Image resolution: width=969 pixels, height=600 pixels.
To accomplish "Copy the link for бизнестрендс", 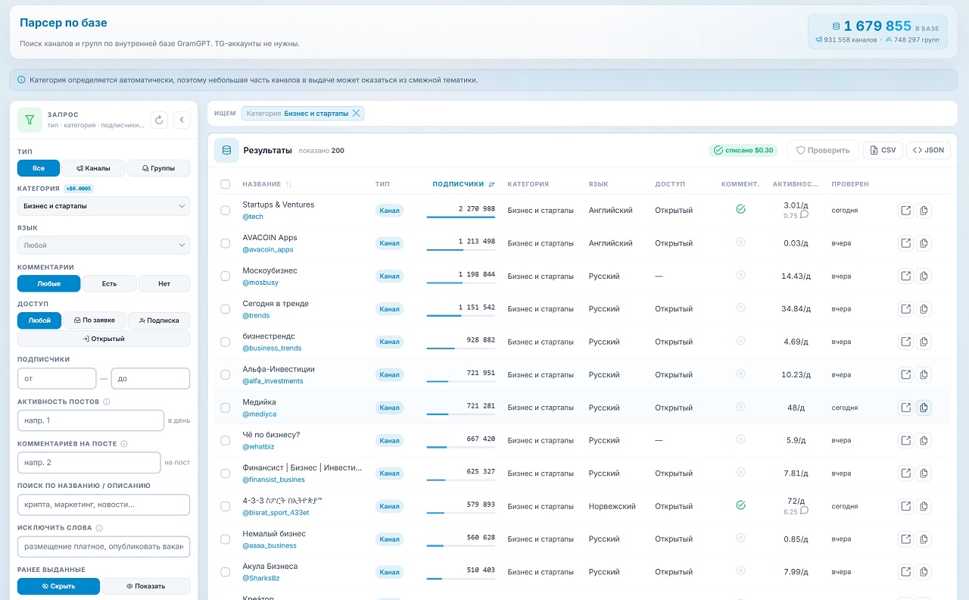I will tap(924, 342).
